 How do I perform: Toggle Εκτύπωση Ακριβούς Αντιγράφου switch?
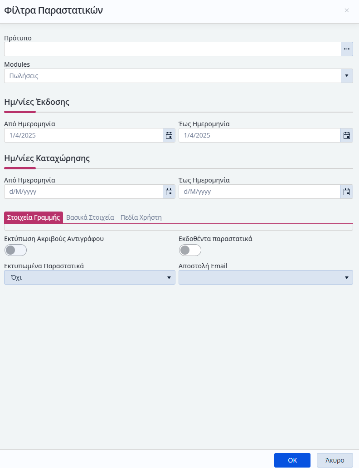(x=15, y=250)
